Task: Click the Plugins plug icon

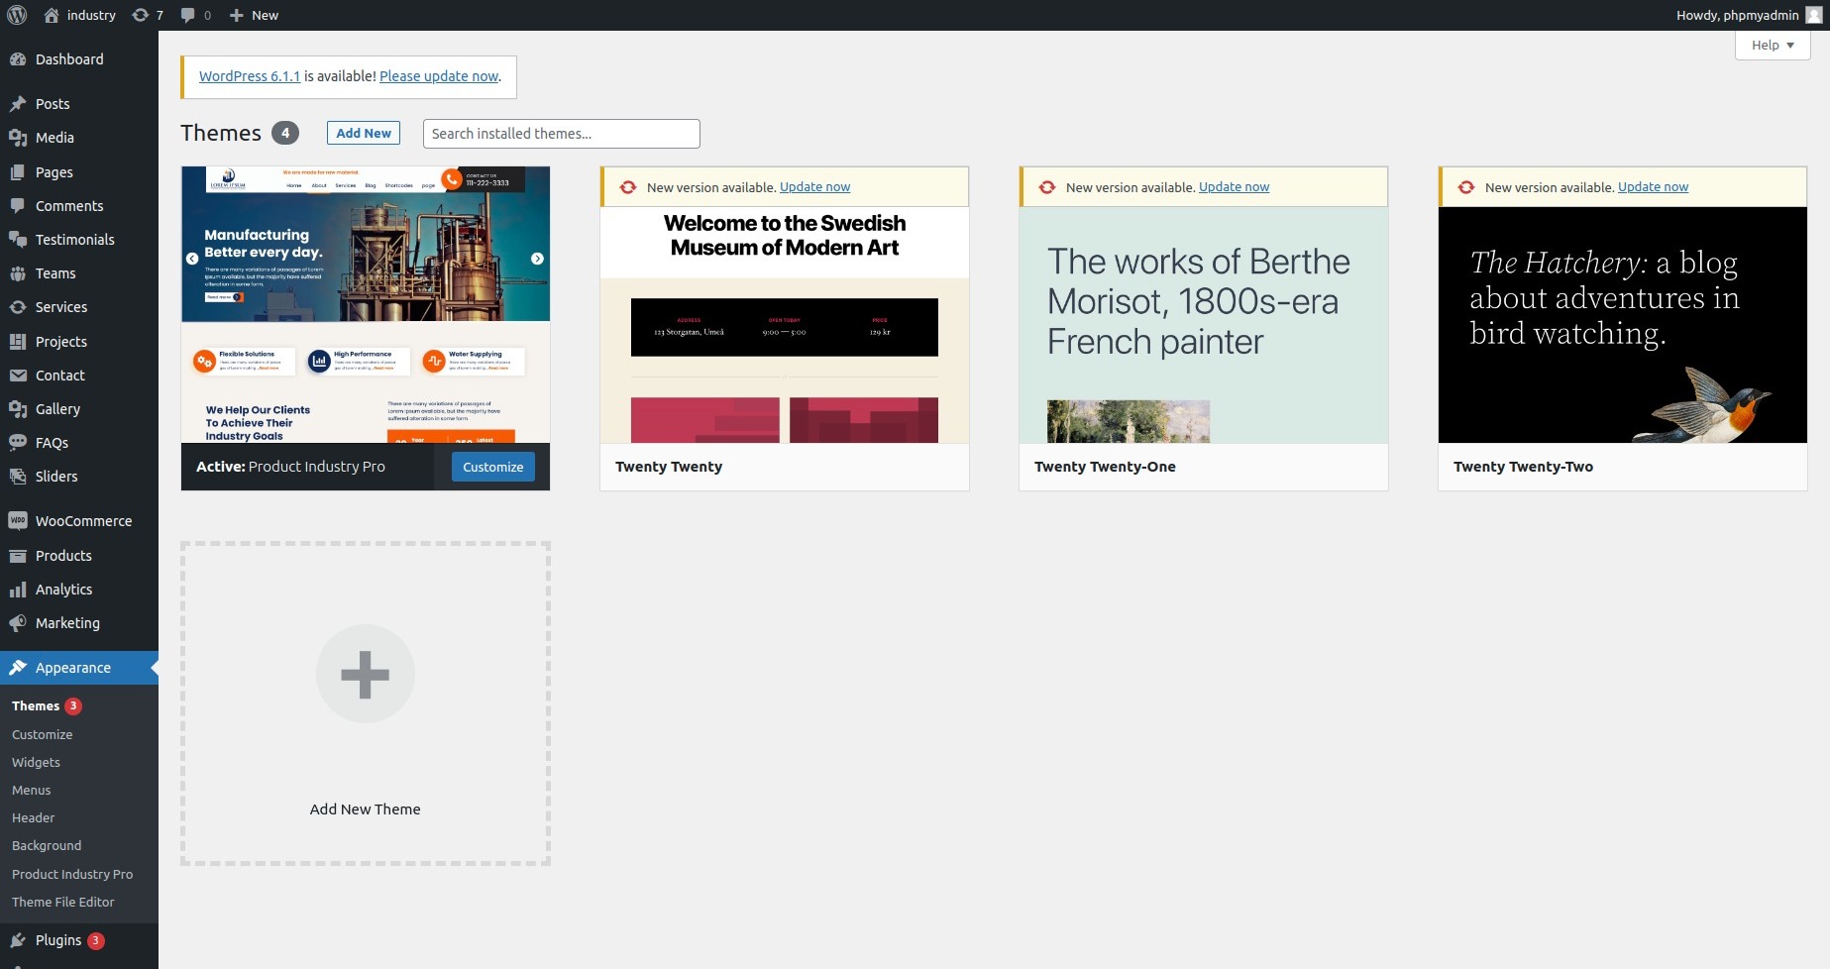Action: pos(18,940)
